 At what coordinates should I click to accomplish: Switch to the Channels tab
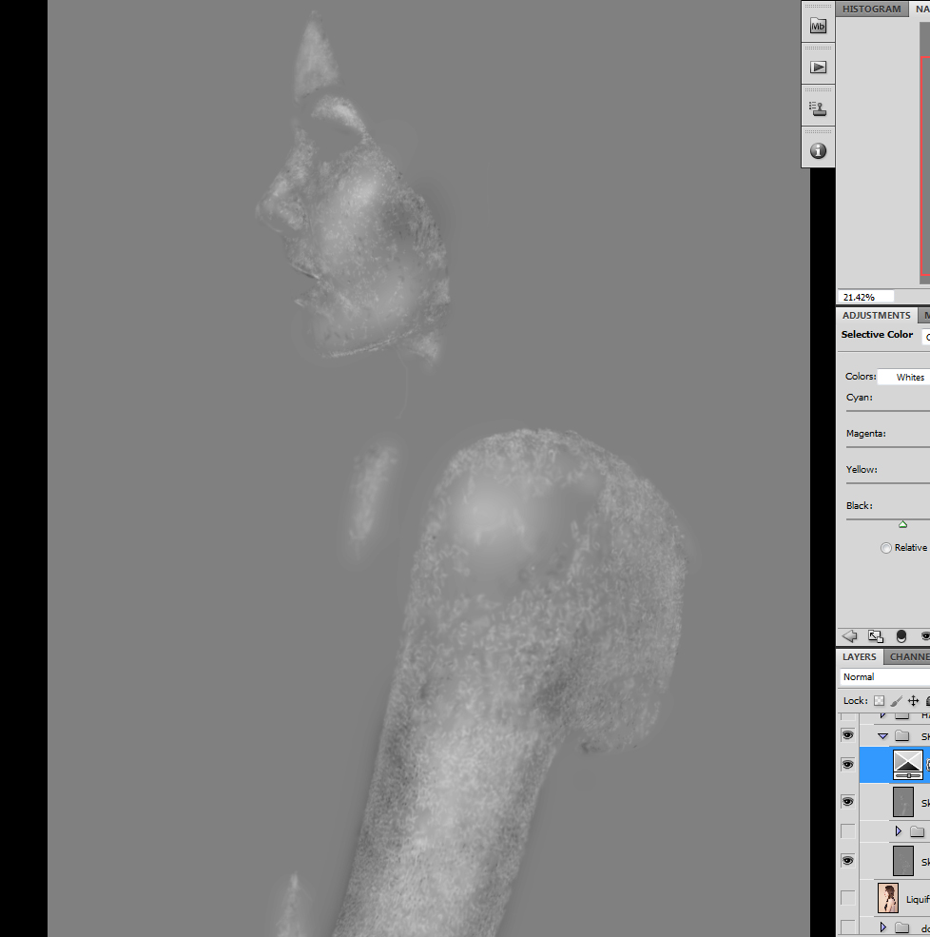[908, 656]
